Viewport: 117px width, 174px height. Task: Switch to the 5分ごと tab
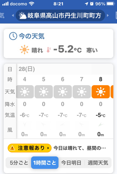(19, 163)
